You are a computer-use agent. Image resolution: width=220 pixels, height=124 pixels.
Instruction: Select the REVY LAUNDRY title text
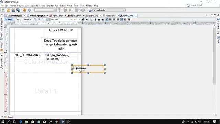point(61,30)
